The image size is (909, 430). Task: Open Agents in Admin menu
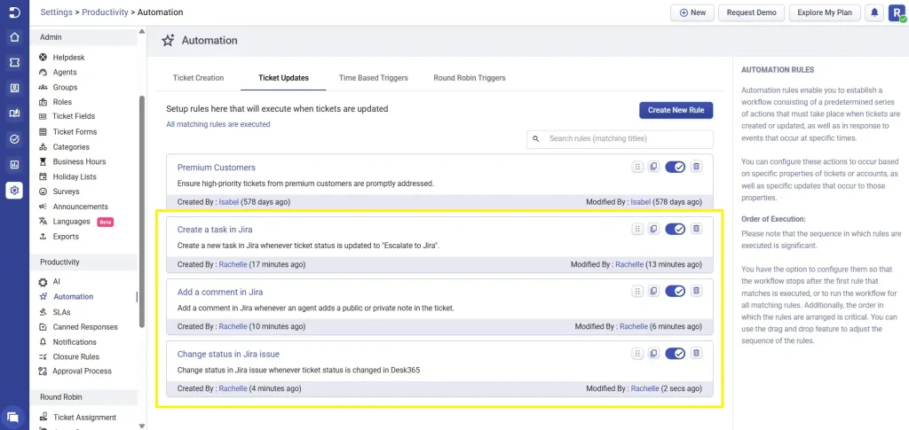[64, 73]
